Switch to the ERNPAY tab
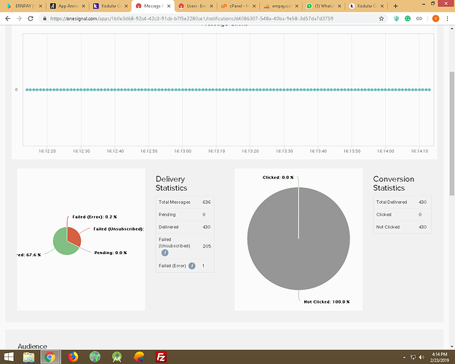This screenshot has height=364, width=455. [x=23, y=6]
